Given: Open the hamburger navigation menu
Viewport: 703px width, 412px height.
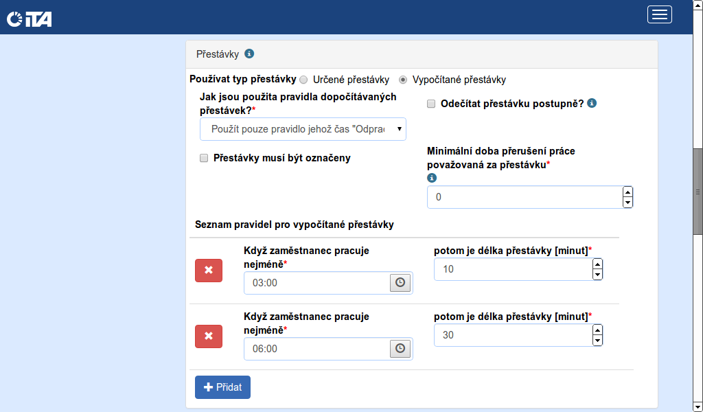Looking at the screenshot, I should (659, 14).
